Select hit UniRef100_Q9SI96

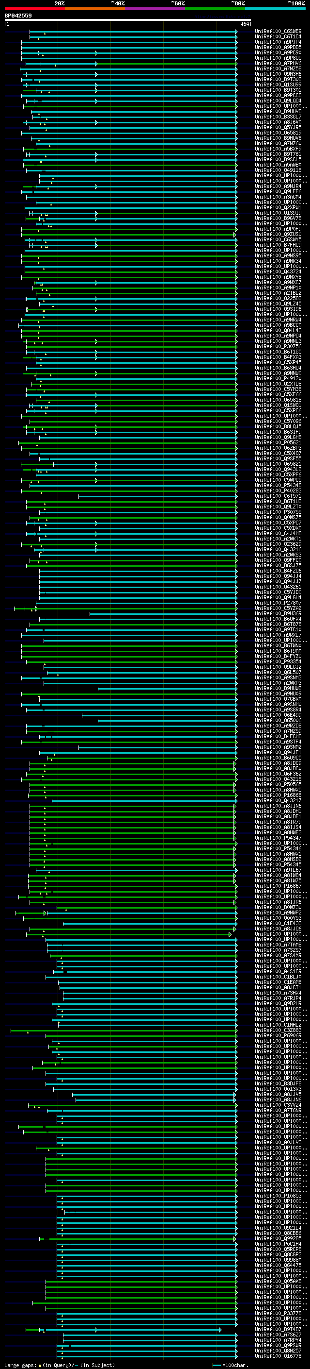click(x=278, y=309)
